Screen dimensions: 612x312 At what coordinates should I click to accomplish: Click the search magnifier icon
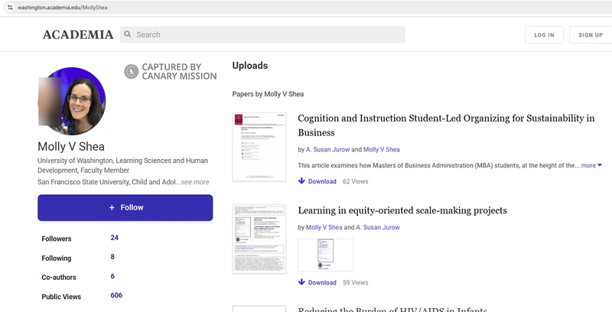point(128,34)
